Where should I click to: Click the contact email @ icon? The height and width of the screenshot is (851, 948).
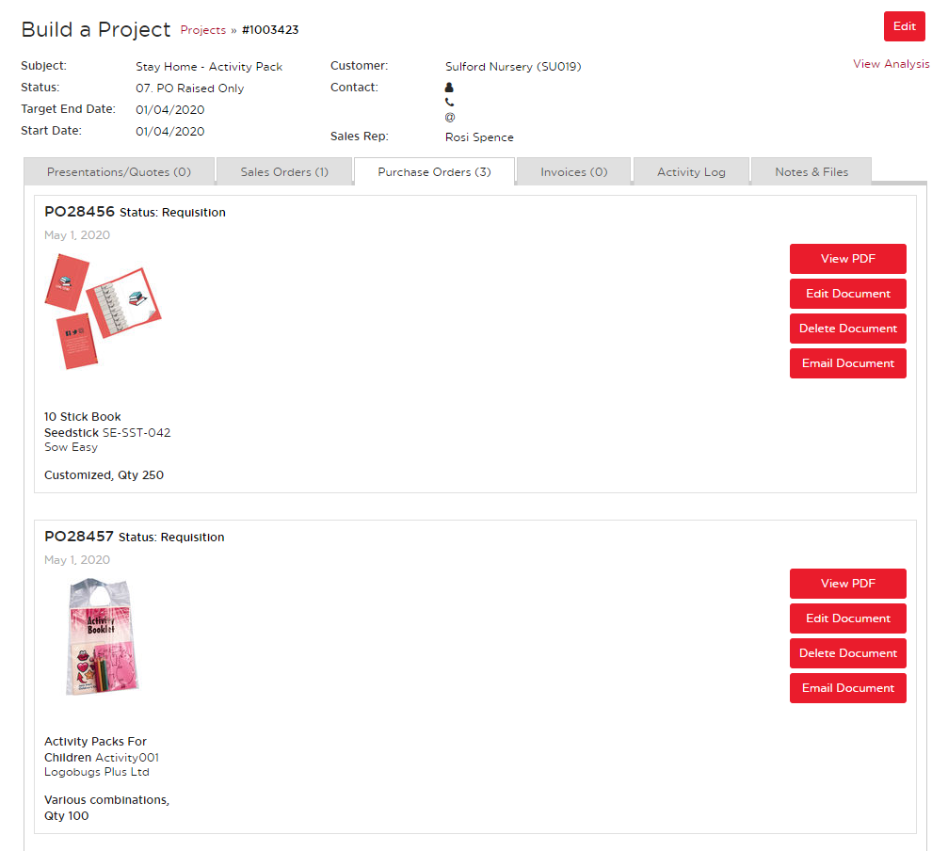[x=450, y=118]
